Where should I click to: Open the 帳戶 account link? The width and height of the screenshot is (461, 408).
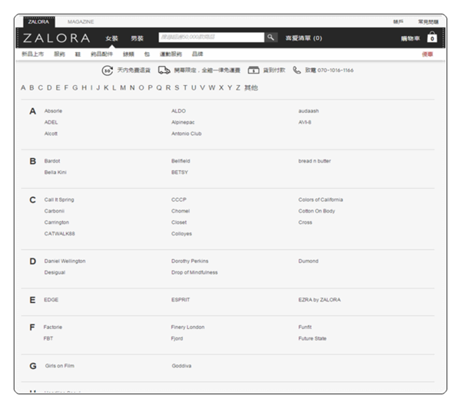point(398,21)
